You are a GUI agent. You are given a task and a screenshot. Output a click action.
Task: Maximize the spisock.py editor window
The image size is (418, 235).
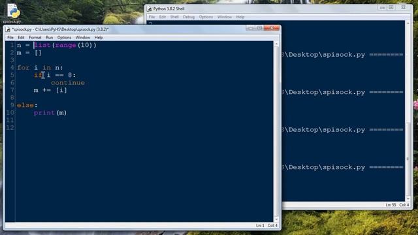click(259, 28)
